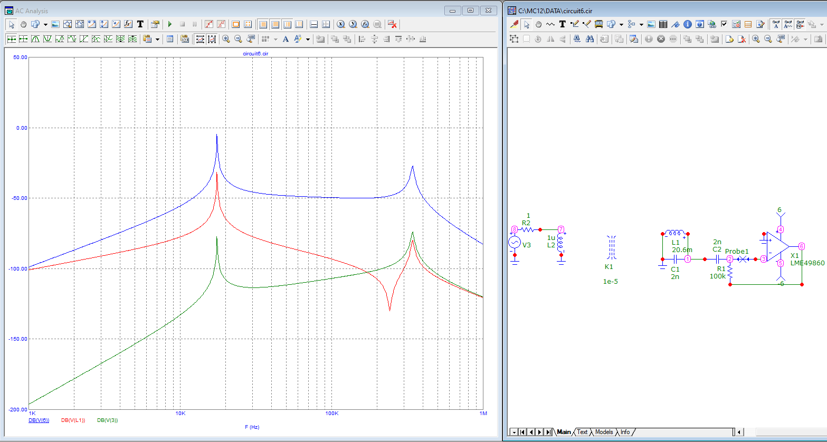
Task: Open dropdown beside clipboard copy icon
Action: [157, 39]
